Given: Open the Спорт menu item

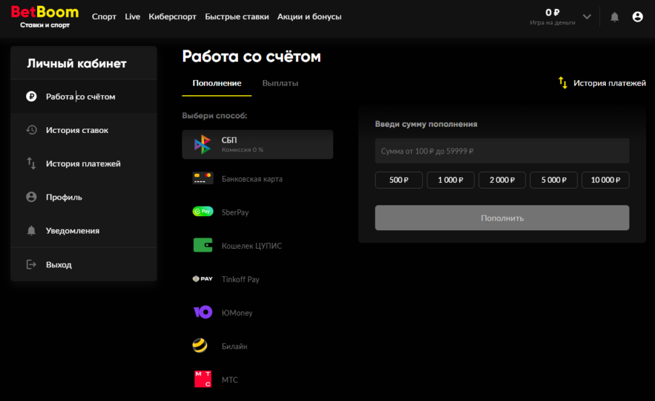Looking at the screenshot, I should [104, 17].
